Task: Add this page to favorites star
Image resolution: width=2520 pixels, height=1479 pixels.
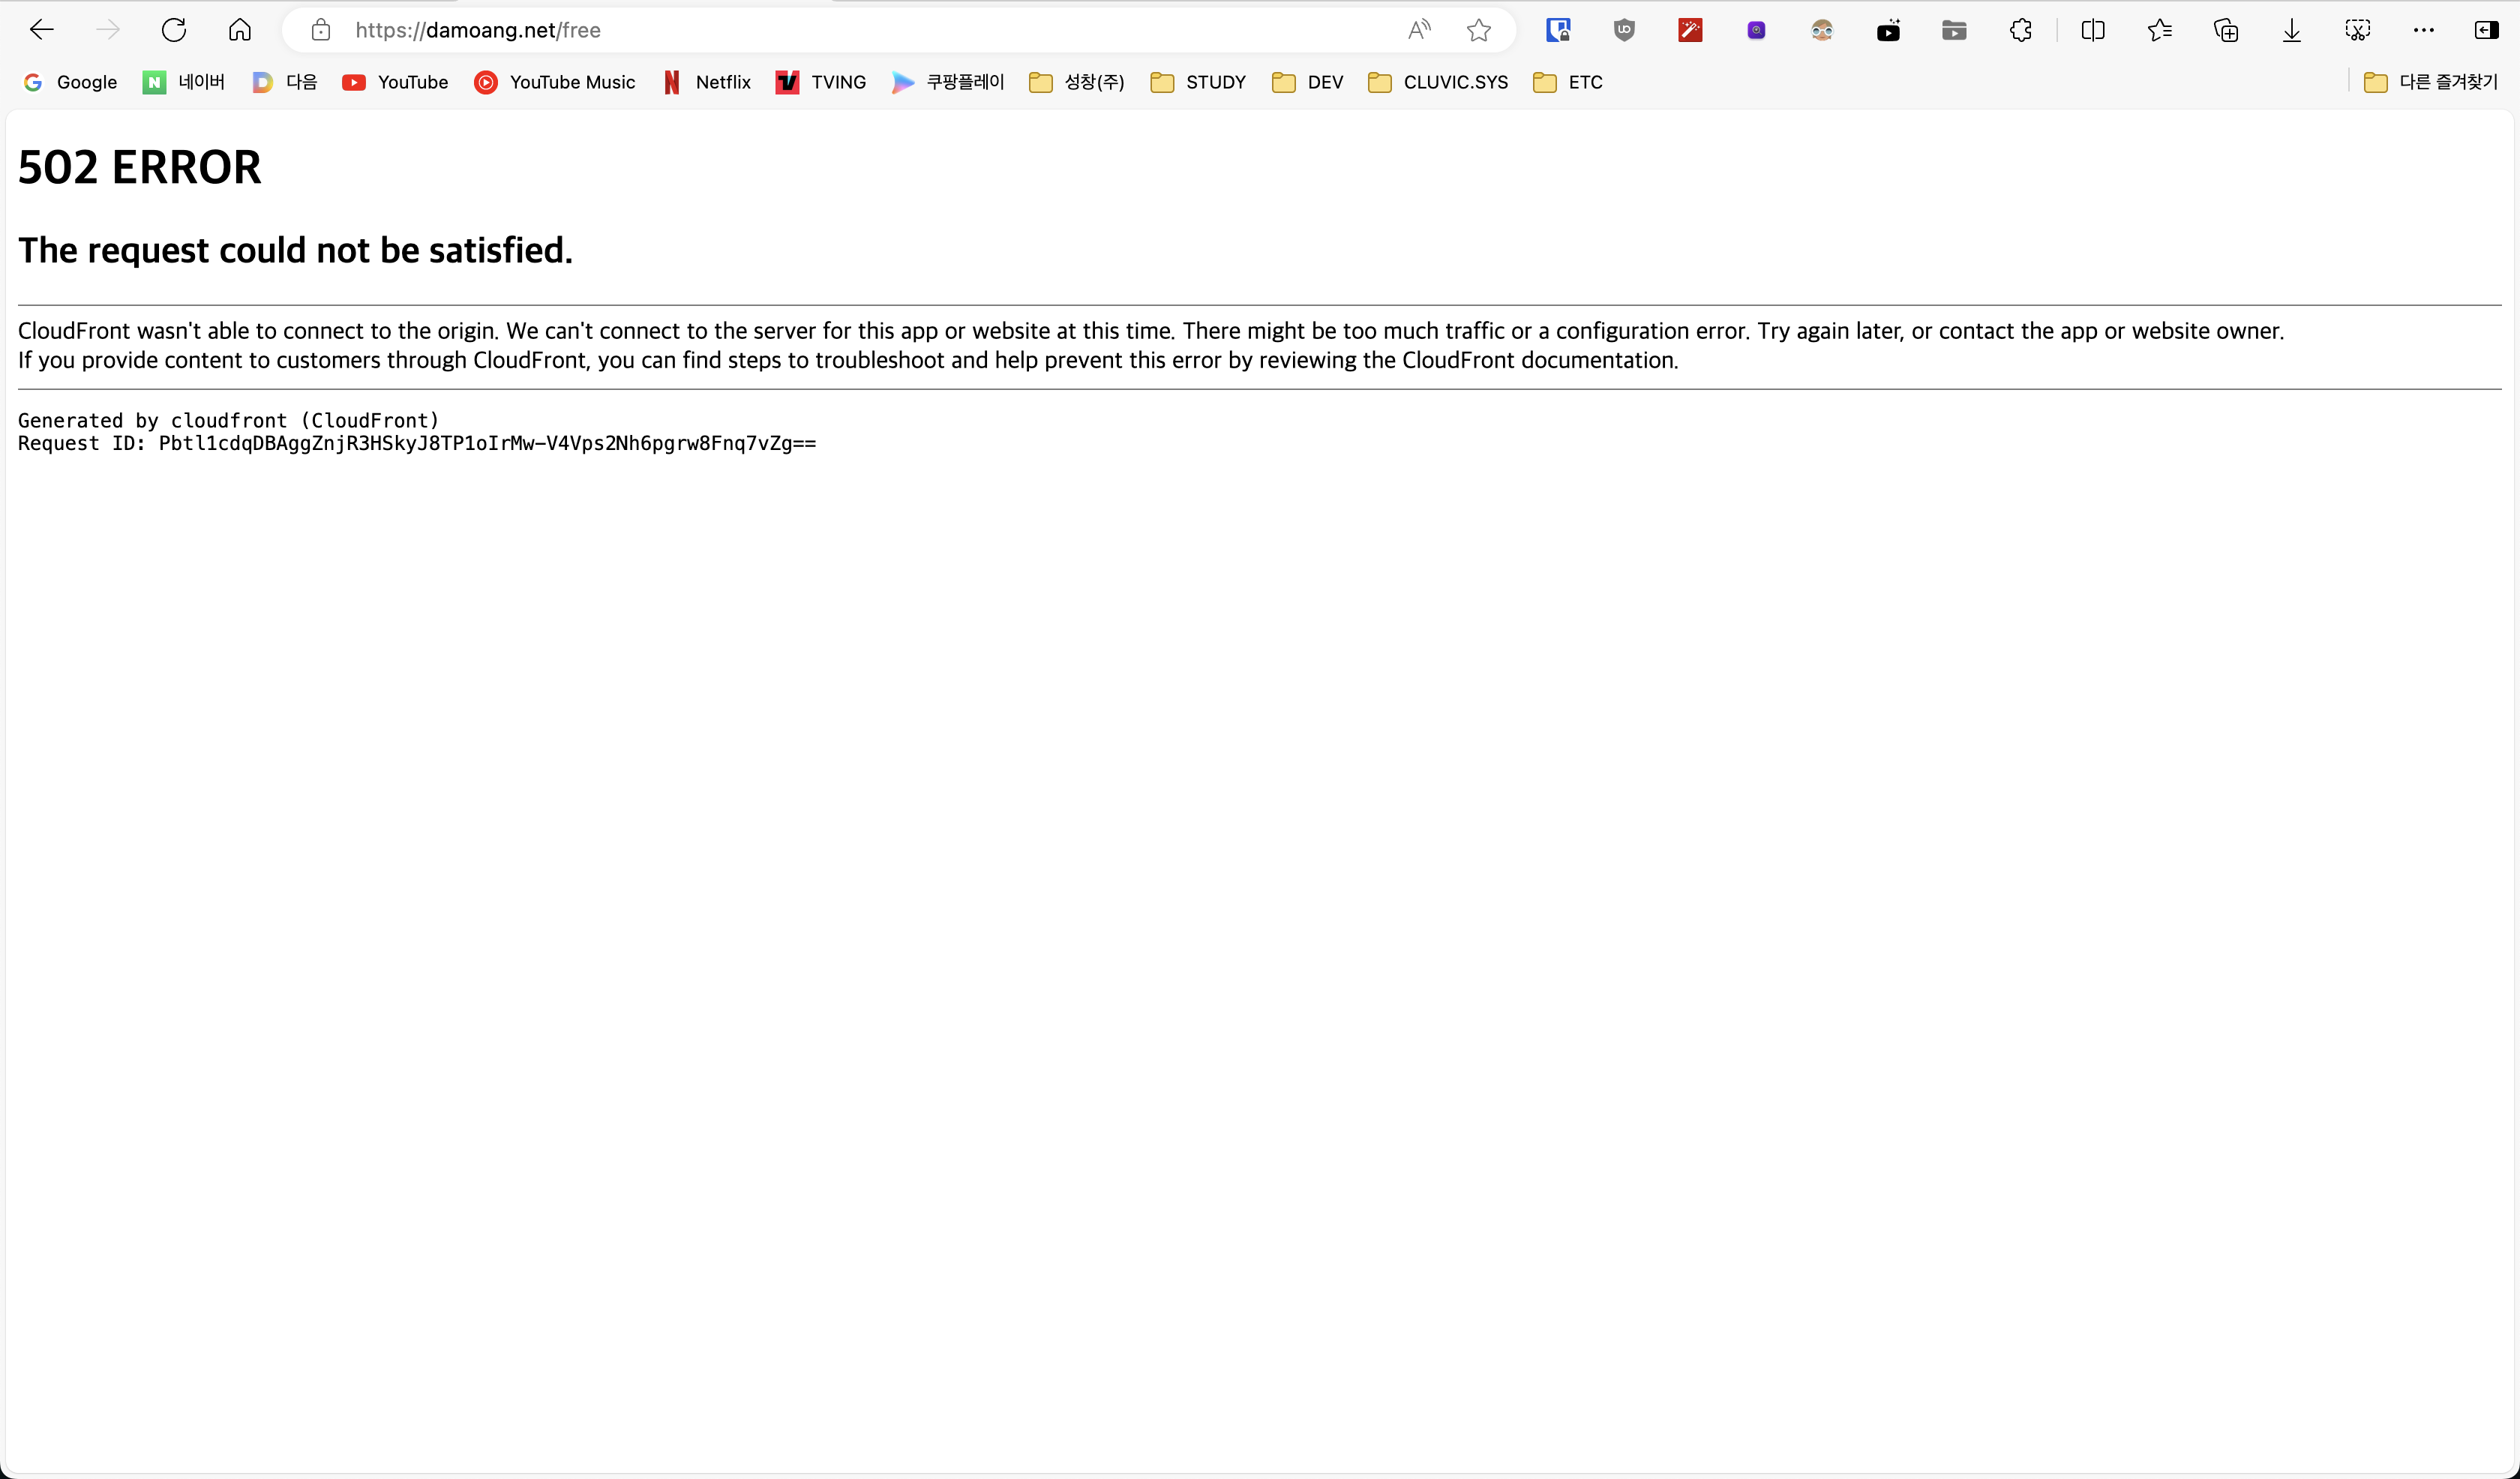Action: click(1479, 30)
